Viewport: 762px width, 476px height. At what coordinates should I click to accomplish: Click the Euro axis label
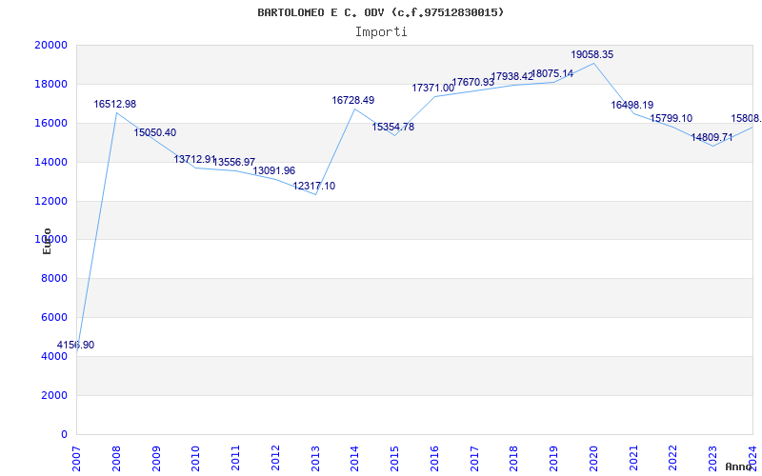(x=47, y=242)
